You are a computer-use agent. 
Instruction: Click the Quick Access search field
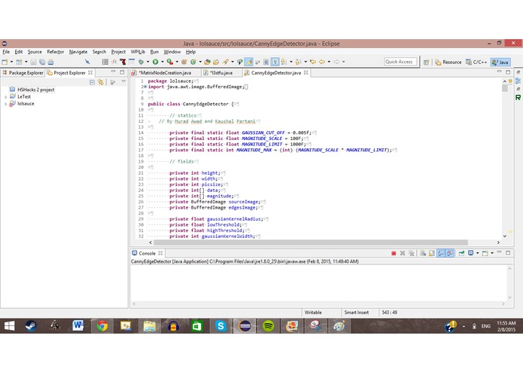(400, 62)
